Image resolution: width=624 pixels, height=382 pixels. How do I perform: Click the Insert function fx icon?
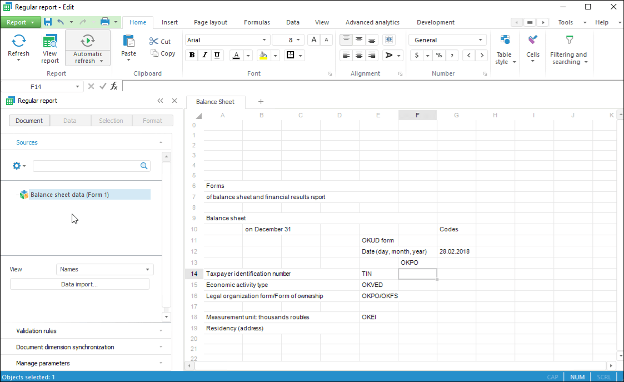pyautogui.click(x=114, y=86)
